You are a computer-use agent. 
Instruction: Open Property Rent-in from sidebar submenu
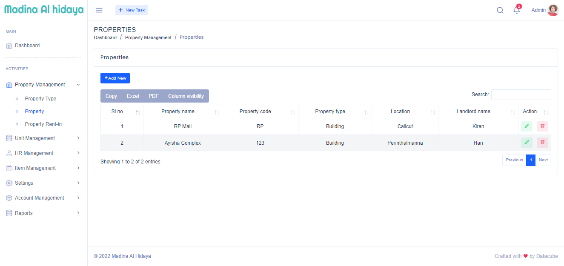tap(43, 124)
